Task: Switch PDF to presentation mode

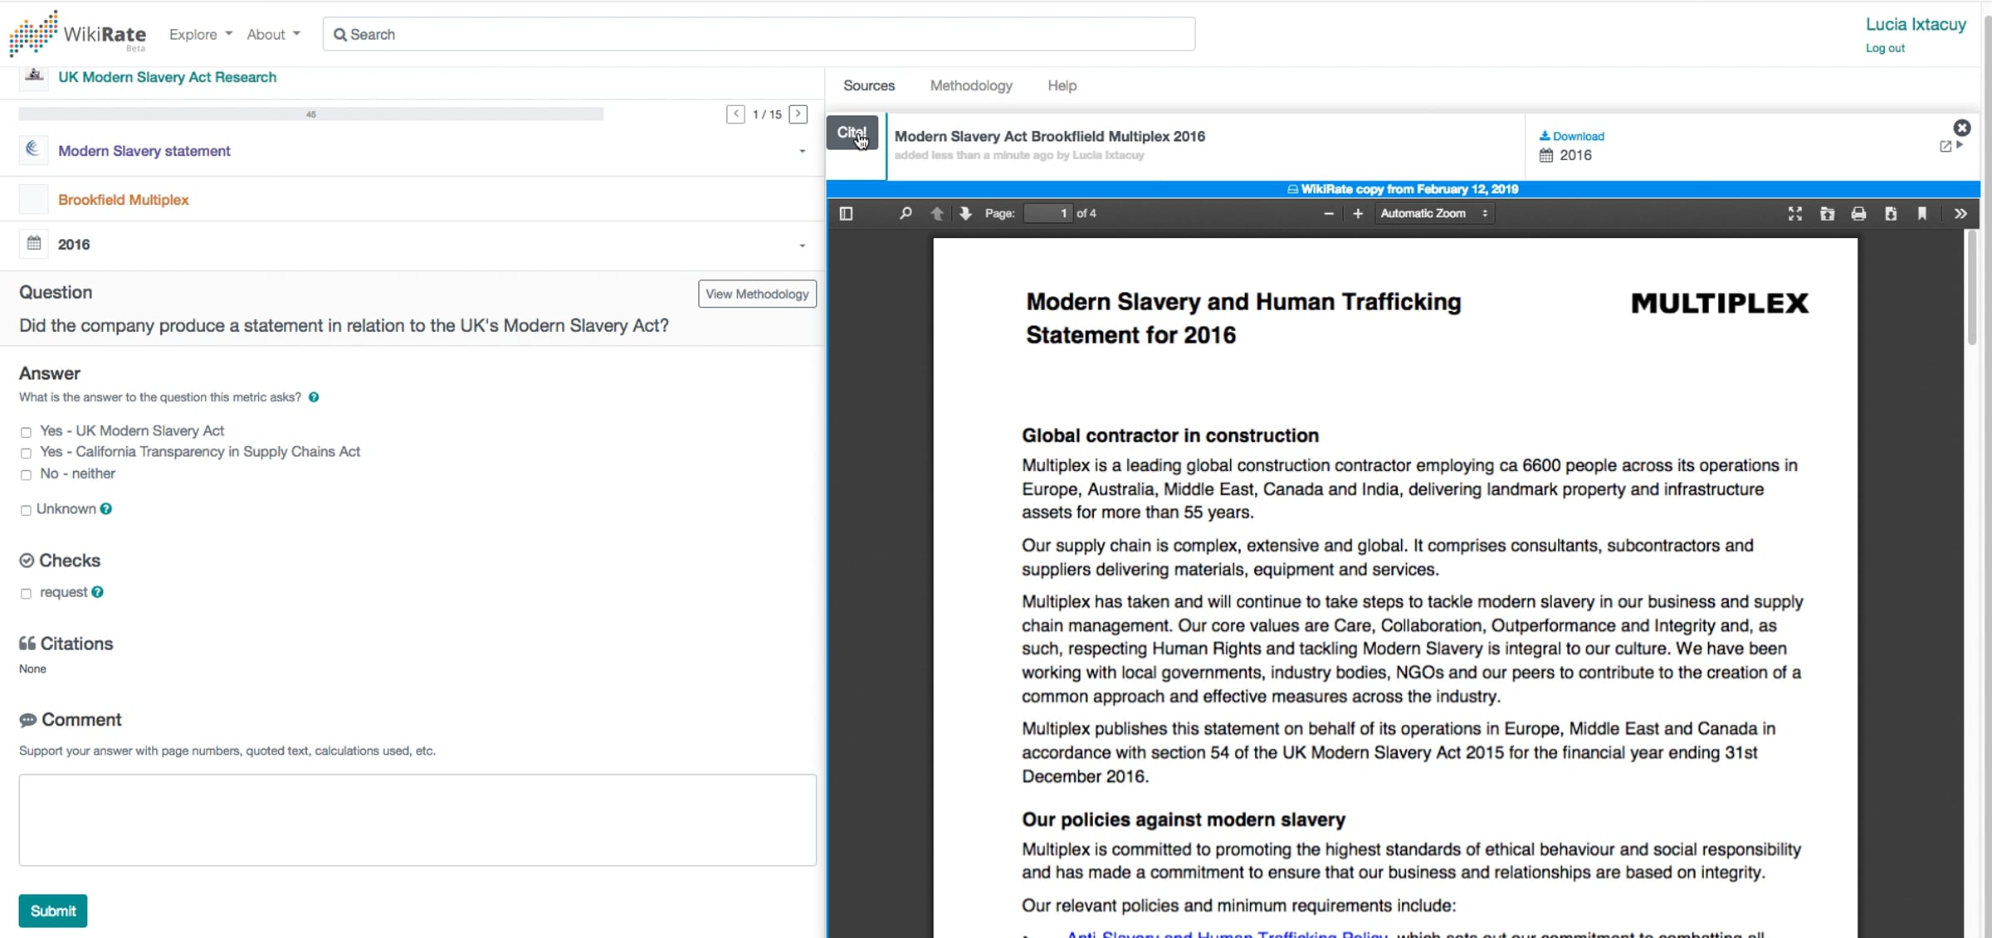Action: (1794, 213)
